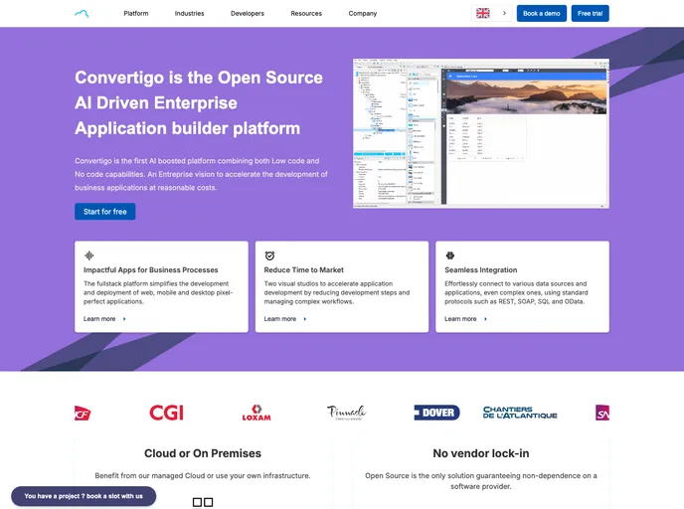This screenshot has width=684, height=509.
Task: Click the Convertigo cloud logo
Action: click(x=82, y=14)
